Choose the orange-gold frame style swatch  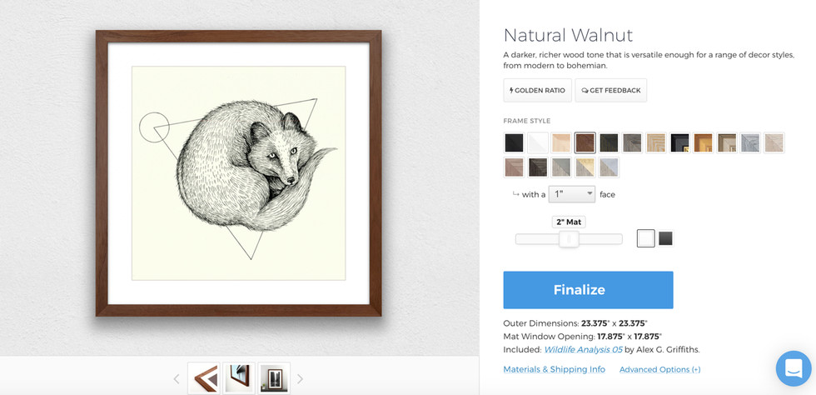(x=704, y=142)
